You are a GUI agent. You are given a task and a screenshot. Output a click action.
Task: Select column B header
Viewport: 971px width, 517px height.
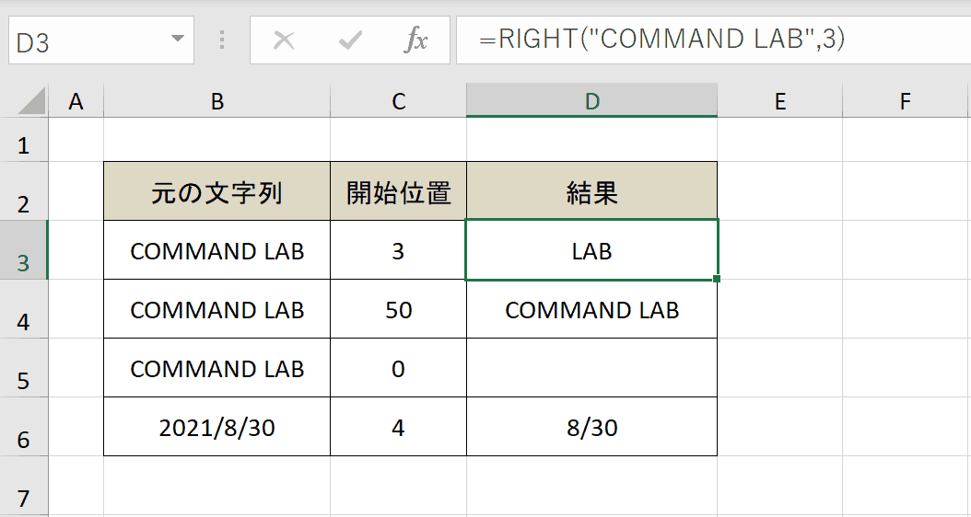tap(216, 101)
